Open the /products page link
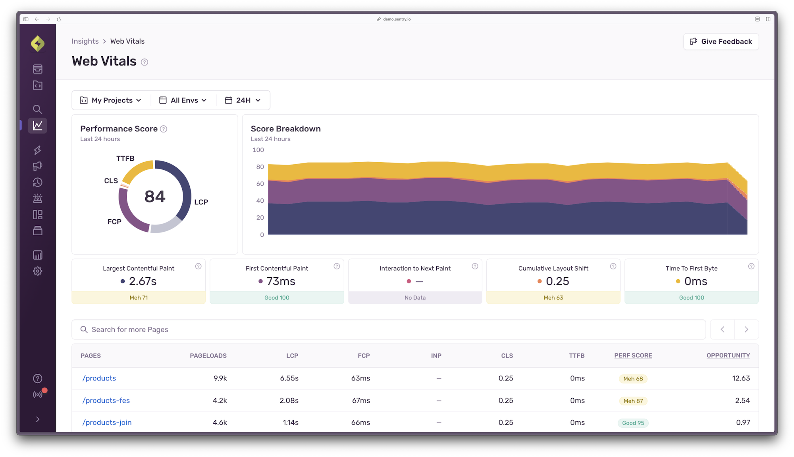Image resolution: width=794 pixels, height=457 pixels. [99, 378]
